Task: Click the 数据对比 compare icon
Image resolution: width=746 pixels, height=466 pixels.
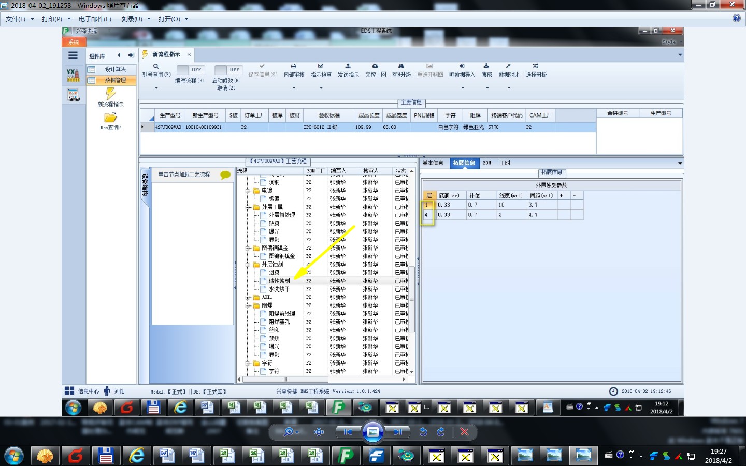Action: click(x=508, y=66)
